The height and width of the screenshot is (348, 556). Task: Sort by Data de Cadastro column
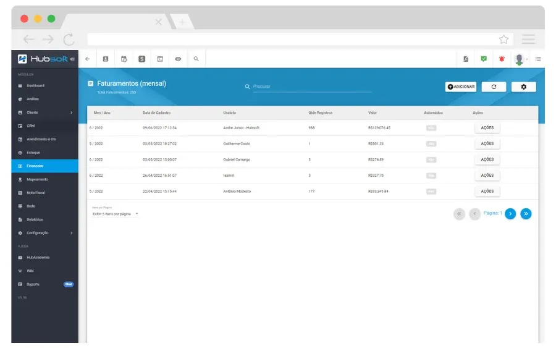pyautogui.click(x=156, y=113)
